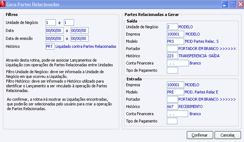
Task: Click 'MOD Partes Relac. S' description
Action: pos(202,41)
